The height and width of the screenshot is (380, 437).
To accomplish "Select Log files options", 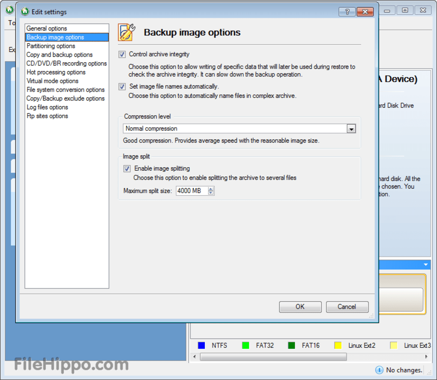I will [x=47, y=107].
